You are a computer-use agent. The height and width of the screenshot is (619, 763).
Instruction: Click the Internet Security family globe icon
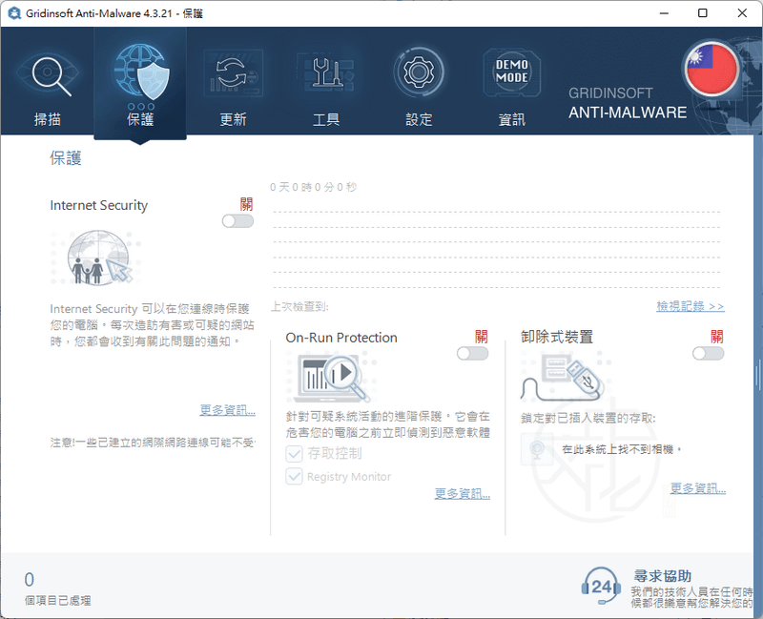coord(97,258)
